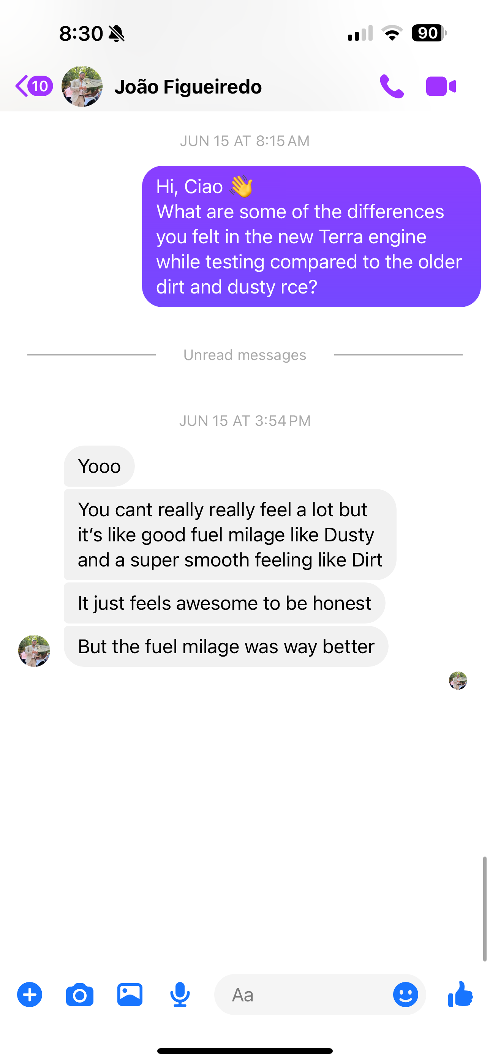490x1063 pixels.
Task: Tap the sent 'Hi, Ciao' message bubble
Action: (311, 236)
